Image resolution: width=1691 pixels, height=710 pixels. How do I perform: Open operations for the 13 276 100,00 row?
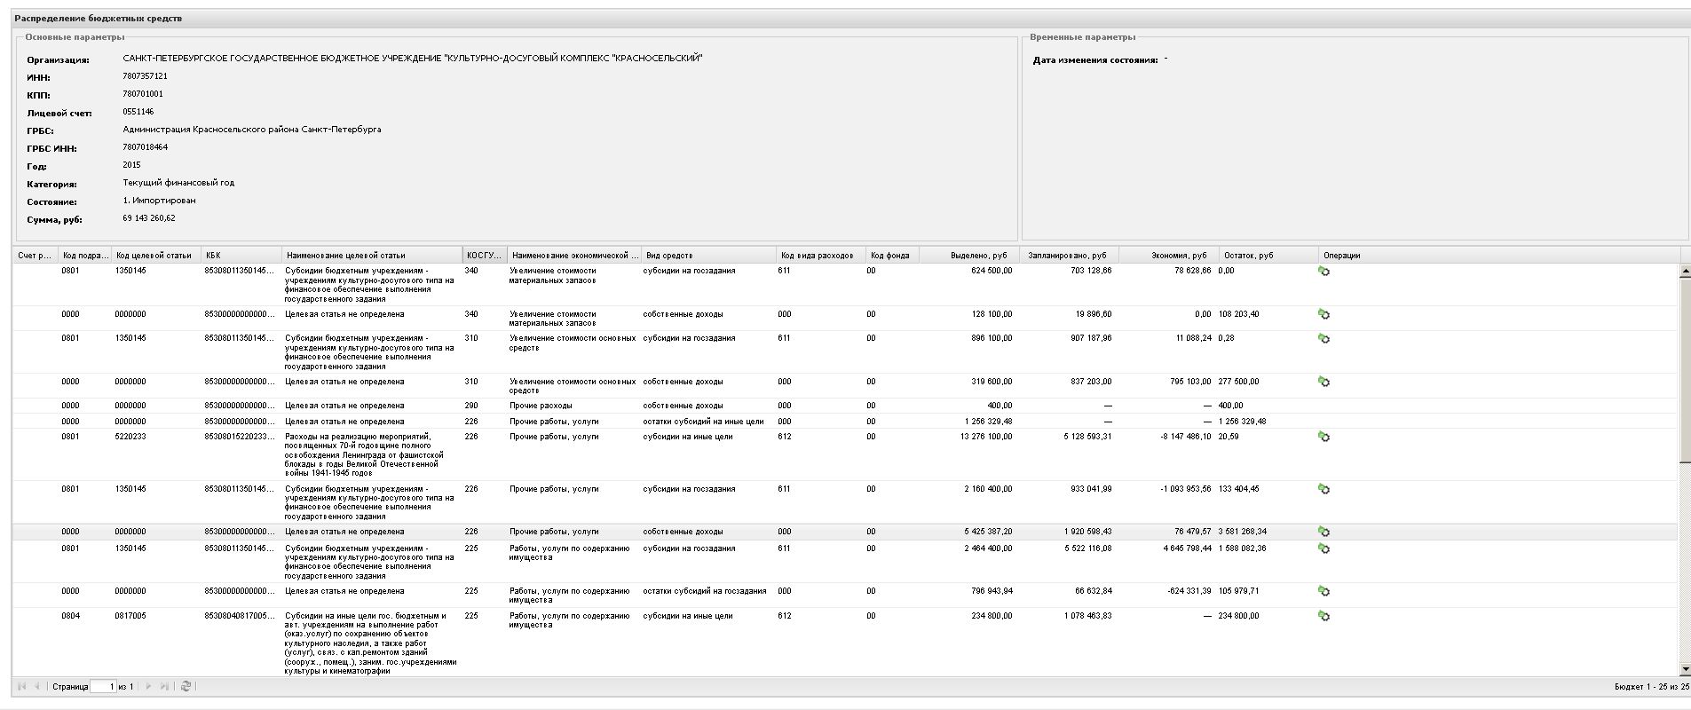(1324, 437)
